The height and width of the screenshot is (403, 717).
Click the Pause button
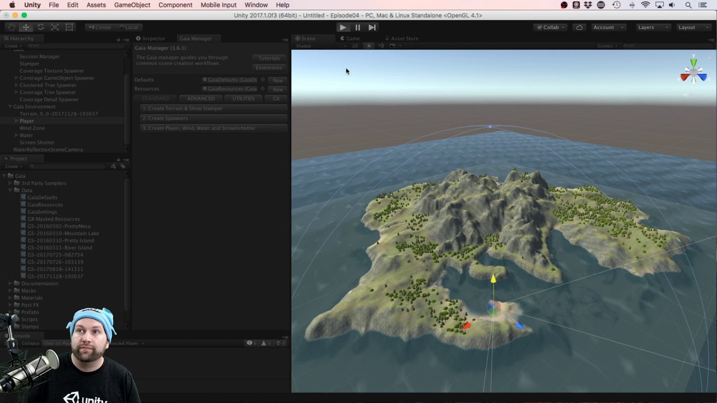(357, 27)
